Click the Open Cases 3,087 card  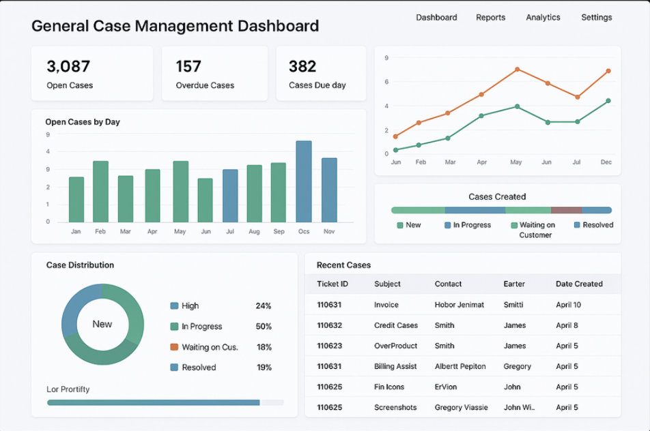(92, 74)
